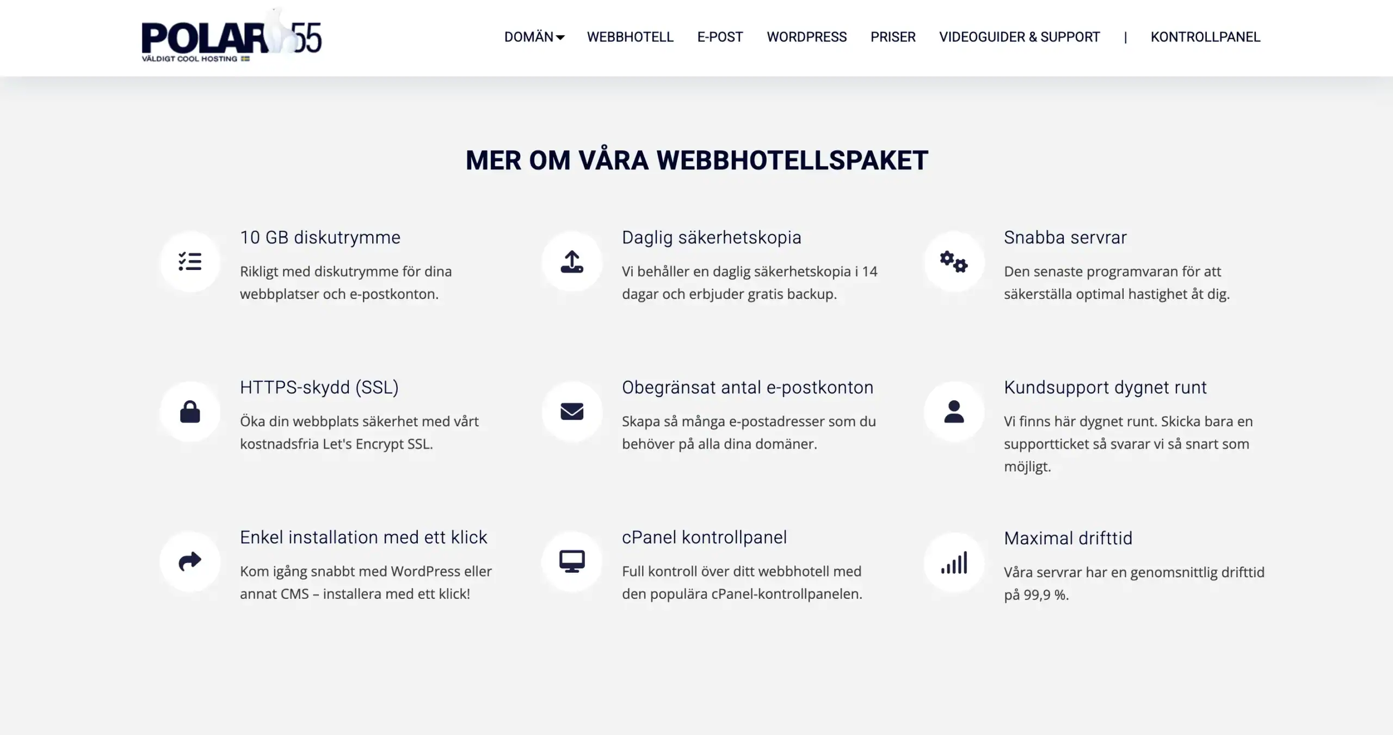
Task: Expand the DOMÄN dropdown arrow
Action: point(560,37)
